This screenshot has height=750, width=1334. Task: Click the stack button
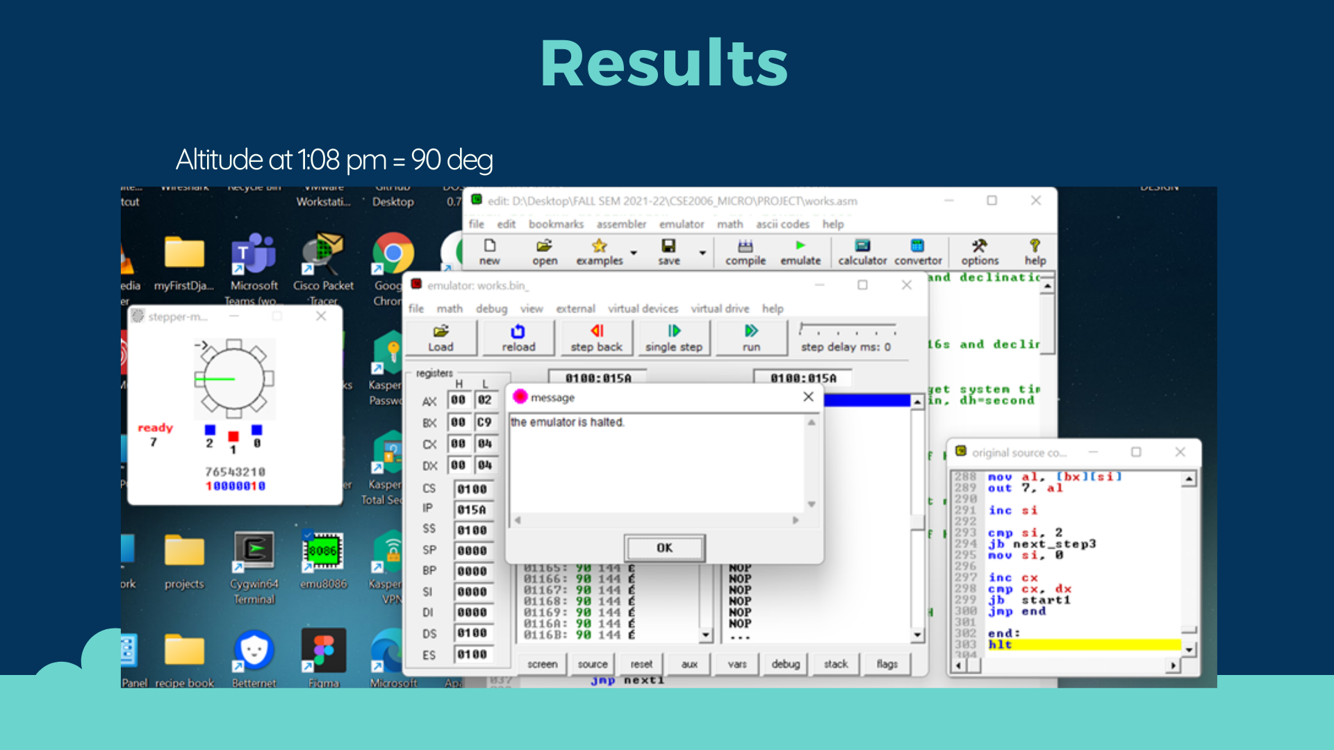pos(836,664)
